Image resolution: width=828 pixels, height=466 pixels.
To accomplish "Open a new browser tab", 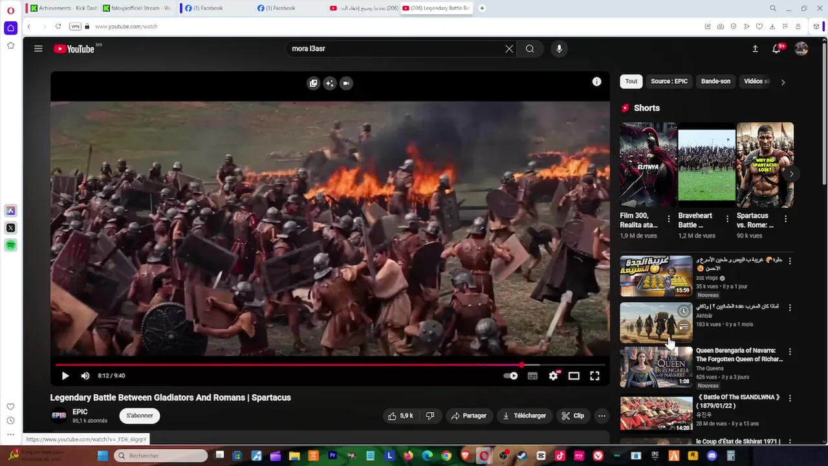I will (x=482, y=8).
